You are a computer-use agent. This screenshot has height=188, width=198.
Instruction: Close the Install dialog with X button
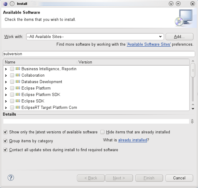[192, 4]
